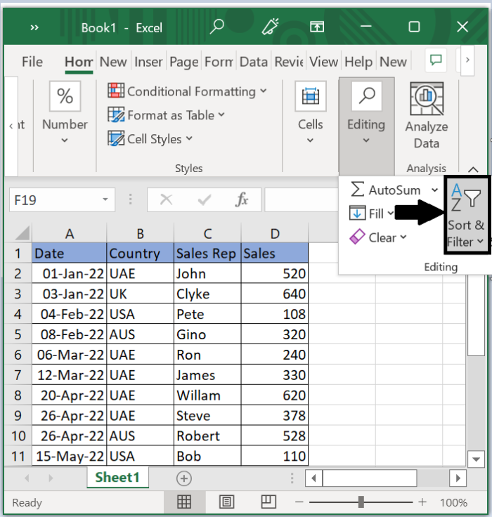Image resolution: width=492 pixels, height=517 pixels.
Task: Select column D header
Action: pos(275,233)
